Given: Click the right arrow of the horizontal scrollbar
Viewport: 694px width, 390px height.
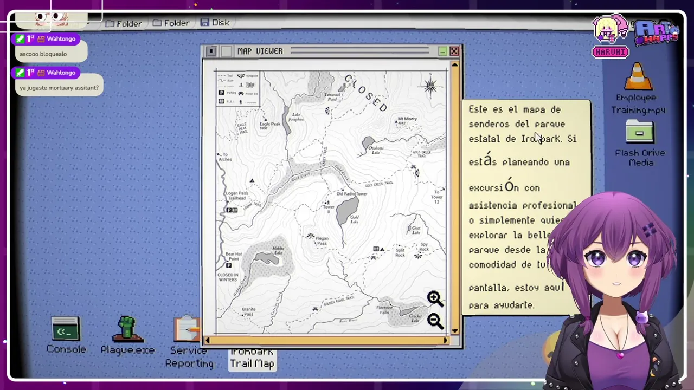Looking at the screenshot, I should click(446, 340).
